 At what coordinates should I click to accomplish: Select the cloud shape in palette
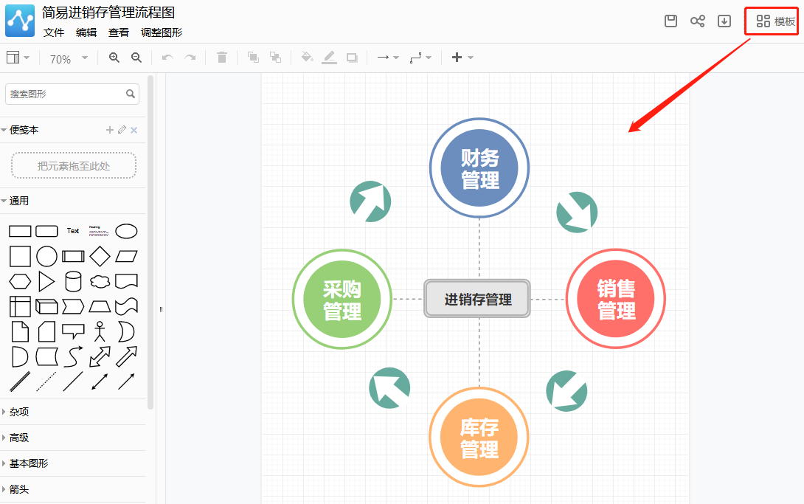click(100, 281)
